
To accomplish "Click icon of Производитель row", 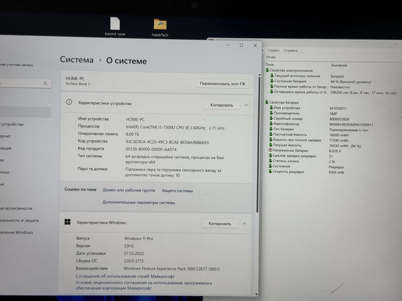I will point(271,113).
